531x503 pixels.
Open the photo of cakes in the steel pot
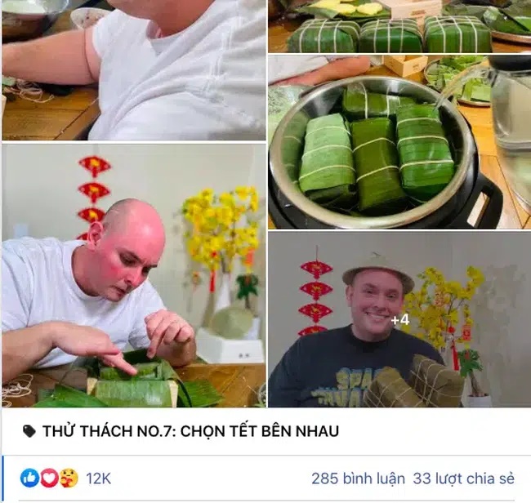pos(399,142)
